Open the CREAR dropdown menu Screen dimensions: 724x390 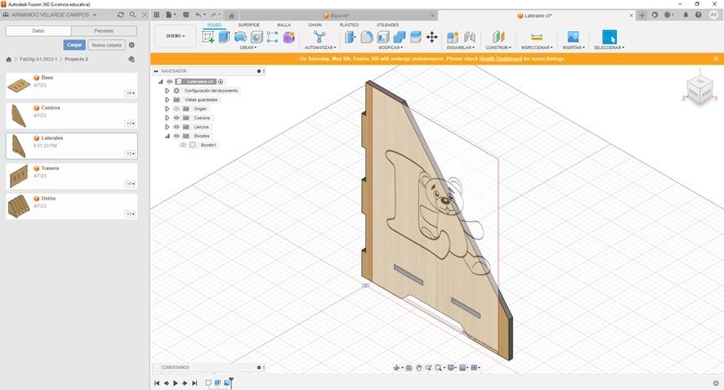tap(248, 47)
